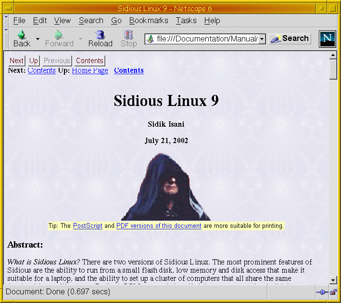Image resolution: width=341 pixels, height=303 pixels.
Task: Click the Search button next to URL bar
Action: [x=290, y=39]
